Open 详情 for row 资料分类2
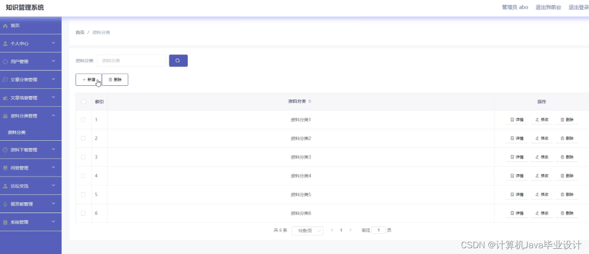The image size is (589, 254). click(x=517, y=138)
